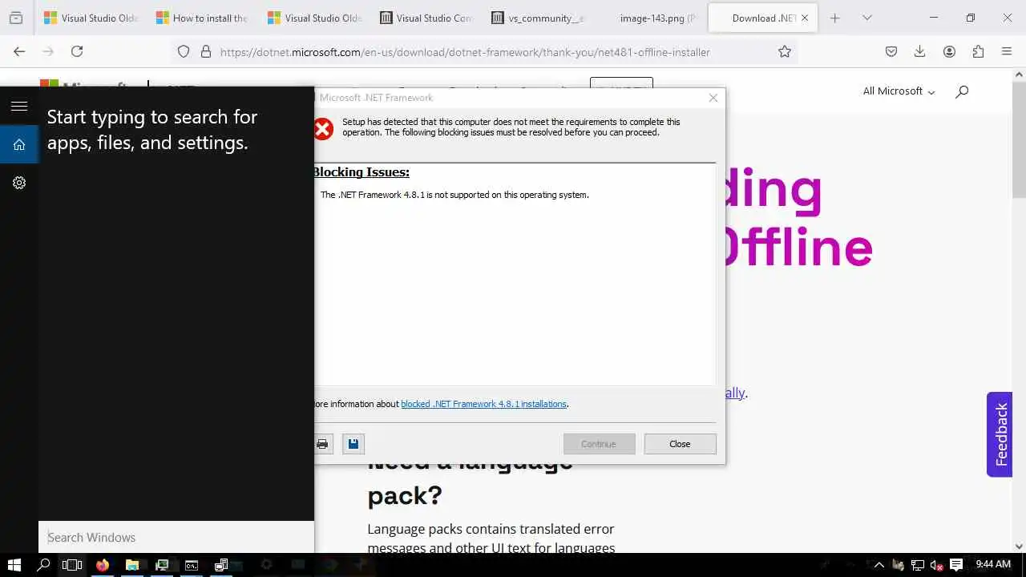Switch to vs_community tab
1026x577 pixels.
click(538, 18)
